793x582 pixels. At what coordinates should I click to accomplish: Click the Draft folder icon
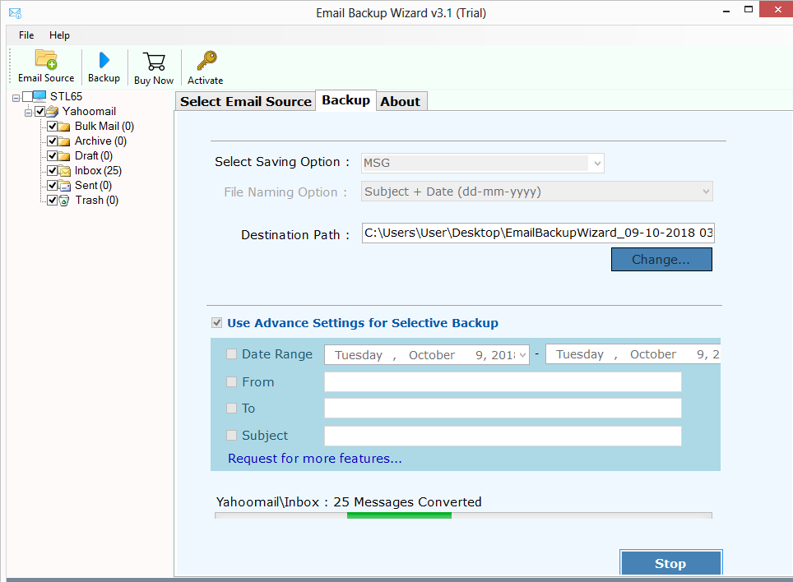click(x=64, y=155)
